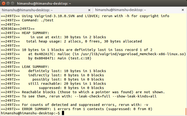Select the right active terminal tab

tap(120, 10)
